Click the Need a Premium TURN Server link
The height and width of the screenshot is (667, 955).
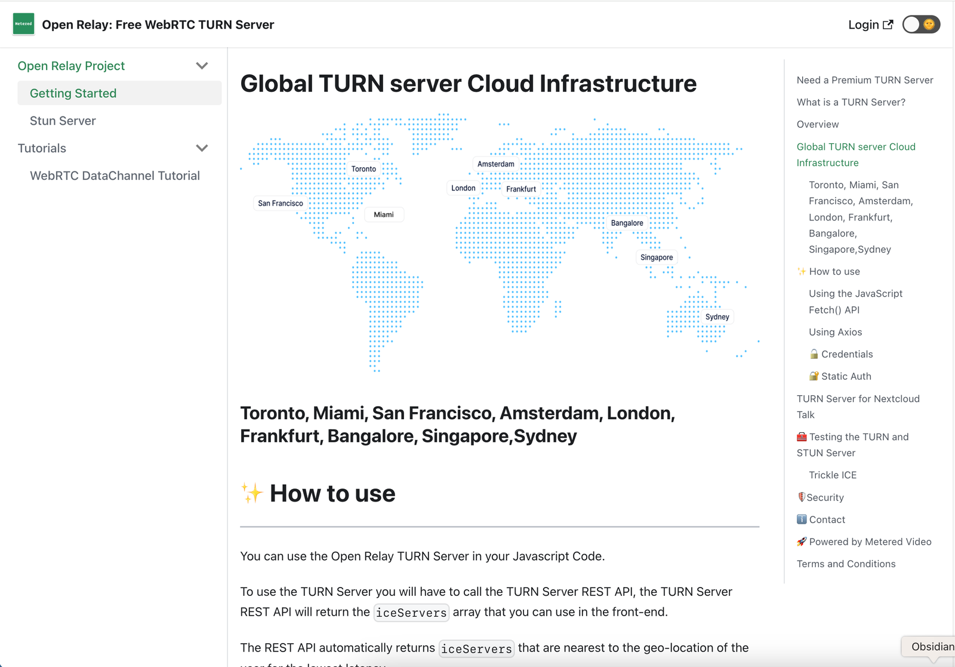pos(864,79)
